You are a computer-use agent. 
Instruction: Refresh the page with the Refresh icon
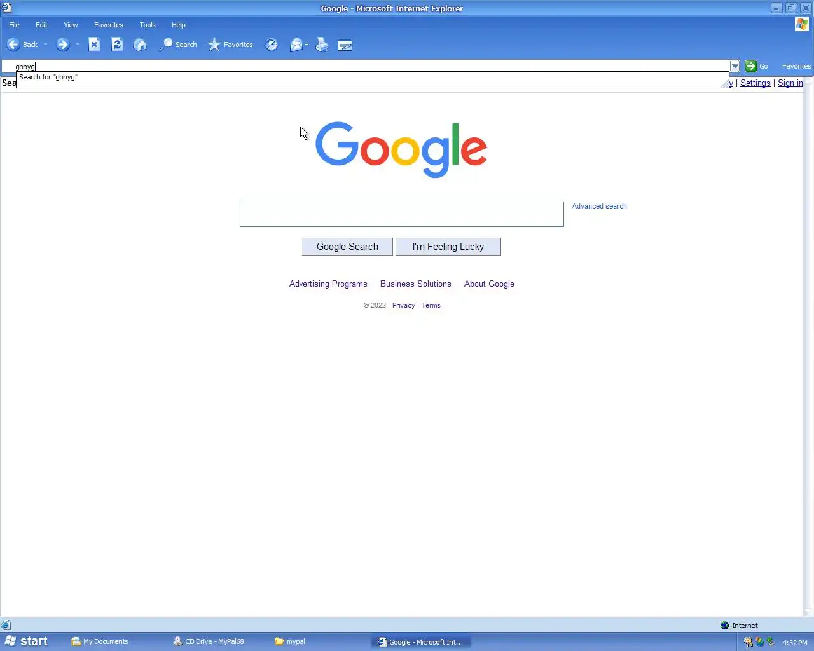[117, 45]
